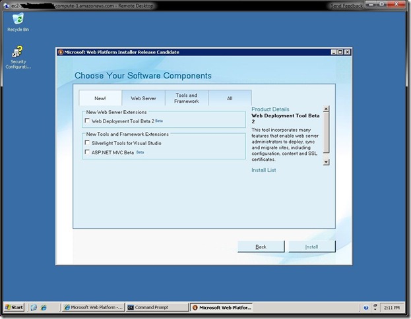This screenshot has height=319, width=411.
Task: Minimize the Web Platform Installer window
Action: pos(333,52)
